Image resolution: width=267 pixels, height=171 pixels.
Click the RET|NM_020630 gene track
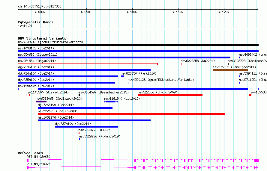click(x=143, y=160)
